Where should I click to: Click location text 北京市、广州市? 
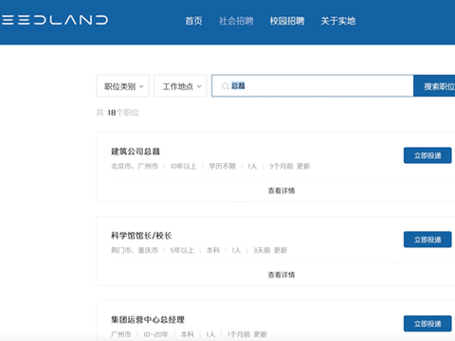pyautogui.click(x=135, y=166)
